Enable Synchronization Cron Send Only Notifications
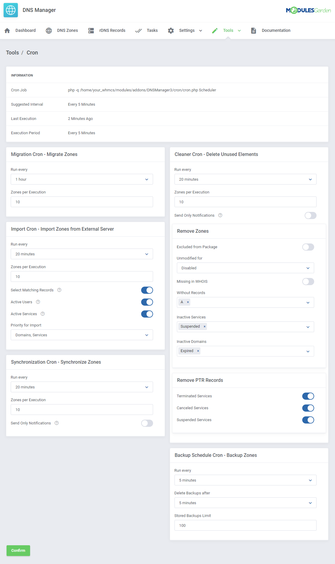This screenshot has width=335, height=564. [147, 423]
